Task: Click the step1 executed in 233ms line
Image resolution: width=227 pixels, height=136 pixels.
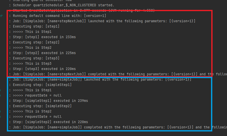Action: pos(44,37)
